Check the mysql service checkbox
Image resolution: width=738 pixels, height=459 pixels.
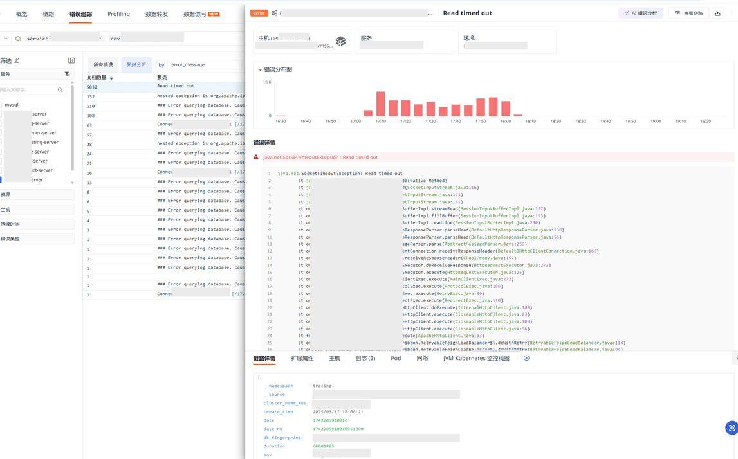click(x=2, y=105)
